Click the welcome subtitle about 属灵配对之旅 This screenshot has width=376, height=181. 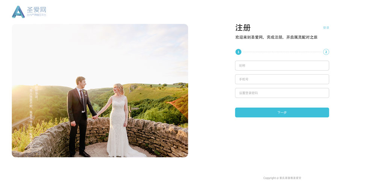point(276,37)
